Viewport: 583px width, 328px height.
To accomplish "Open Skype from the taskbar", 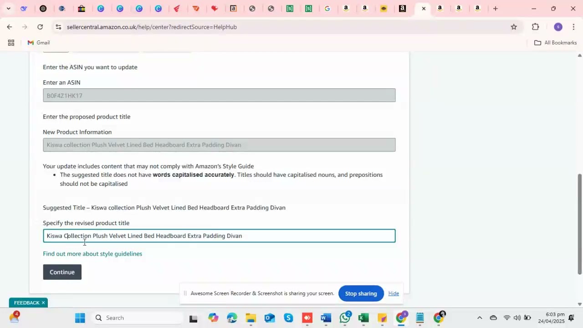I will pyautogui.click(x=288, y=318).
